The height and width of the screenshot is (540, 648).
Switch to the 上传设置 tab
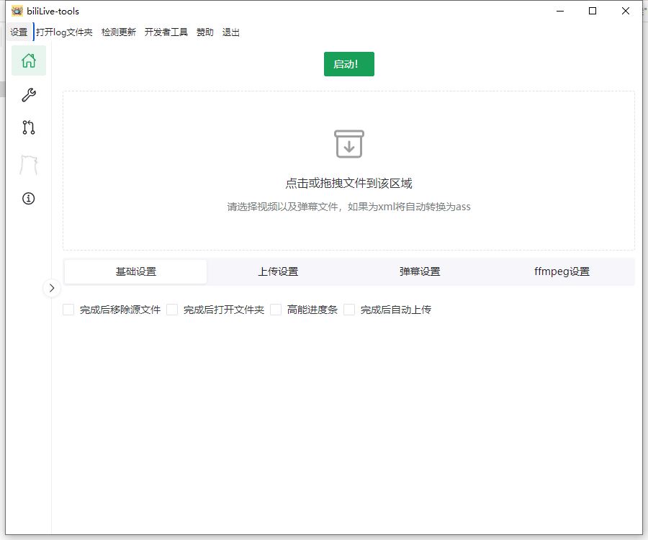click(278, 271)
